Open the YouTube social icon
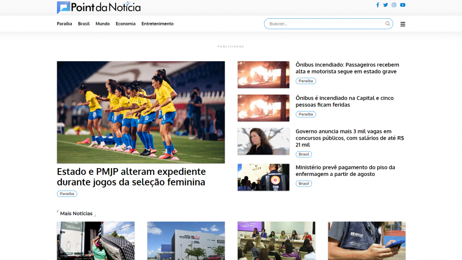462x260 pixels. tap(403, 5)
